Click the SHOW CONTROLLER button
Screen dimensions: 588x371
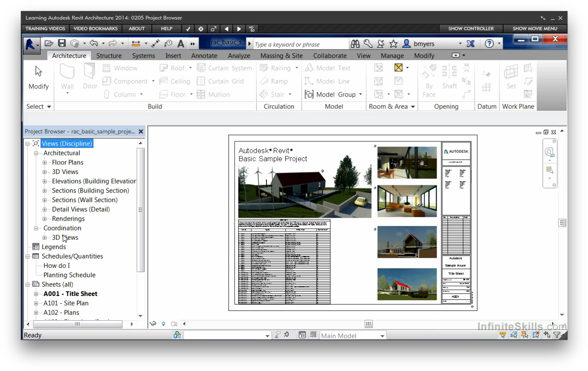[x=471, y=29]
